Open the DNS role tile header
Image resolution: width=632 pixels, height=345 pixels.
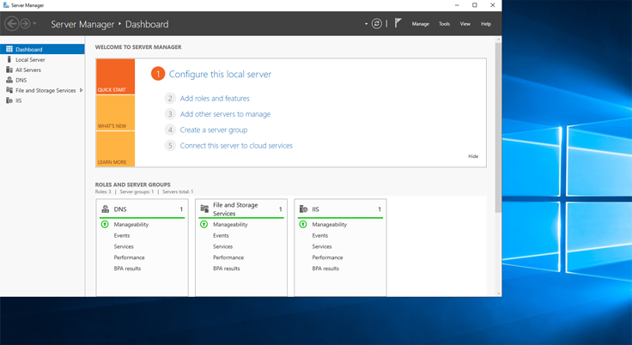(x=142, y=209)
